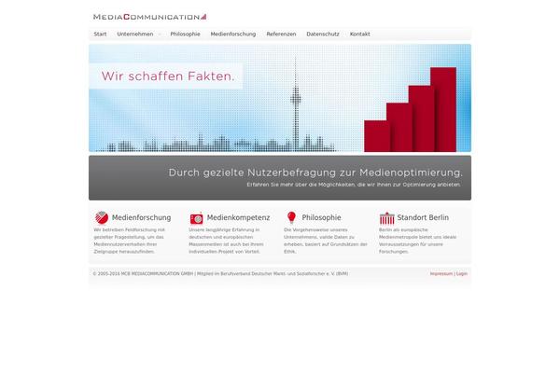Click the 'Die Vorgehensweise unseres Unternehmens' text
The image size is (560, 373).
pos(326,241)
